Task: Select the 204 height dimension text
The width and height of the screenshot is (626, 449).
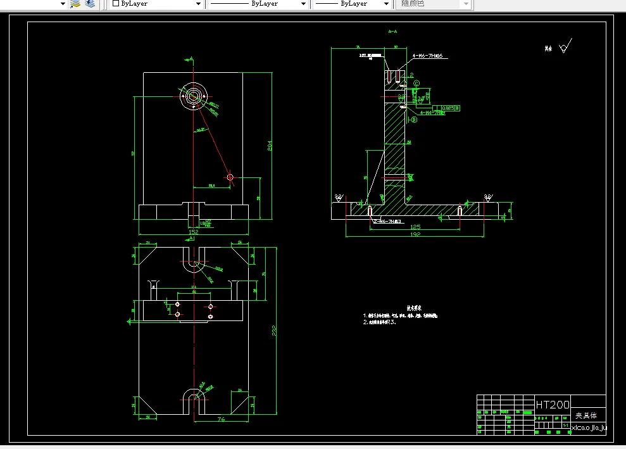Action: point(270,146)
